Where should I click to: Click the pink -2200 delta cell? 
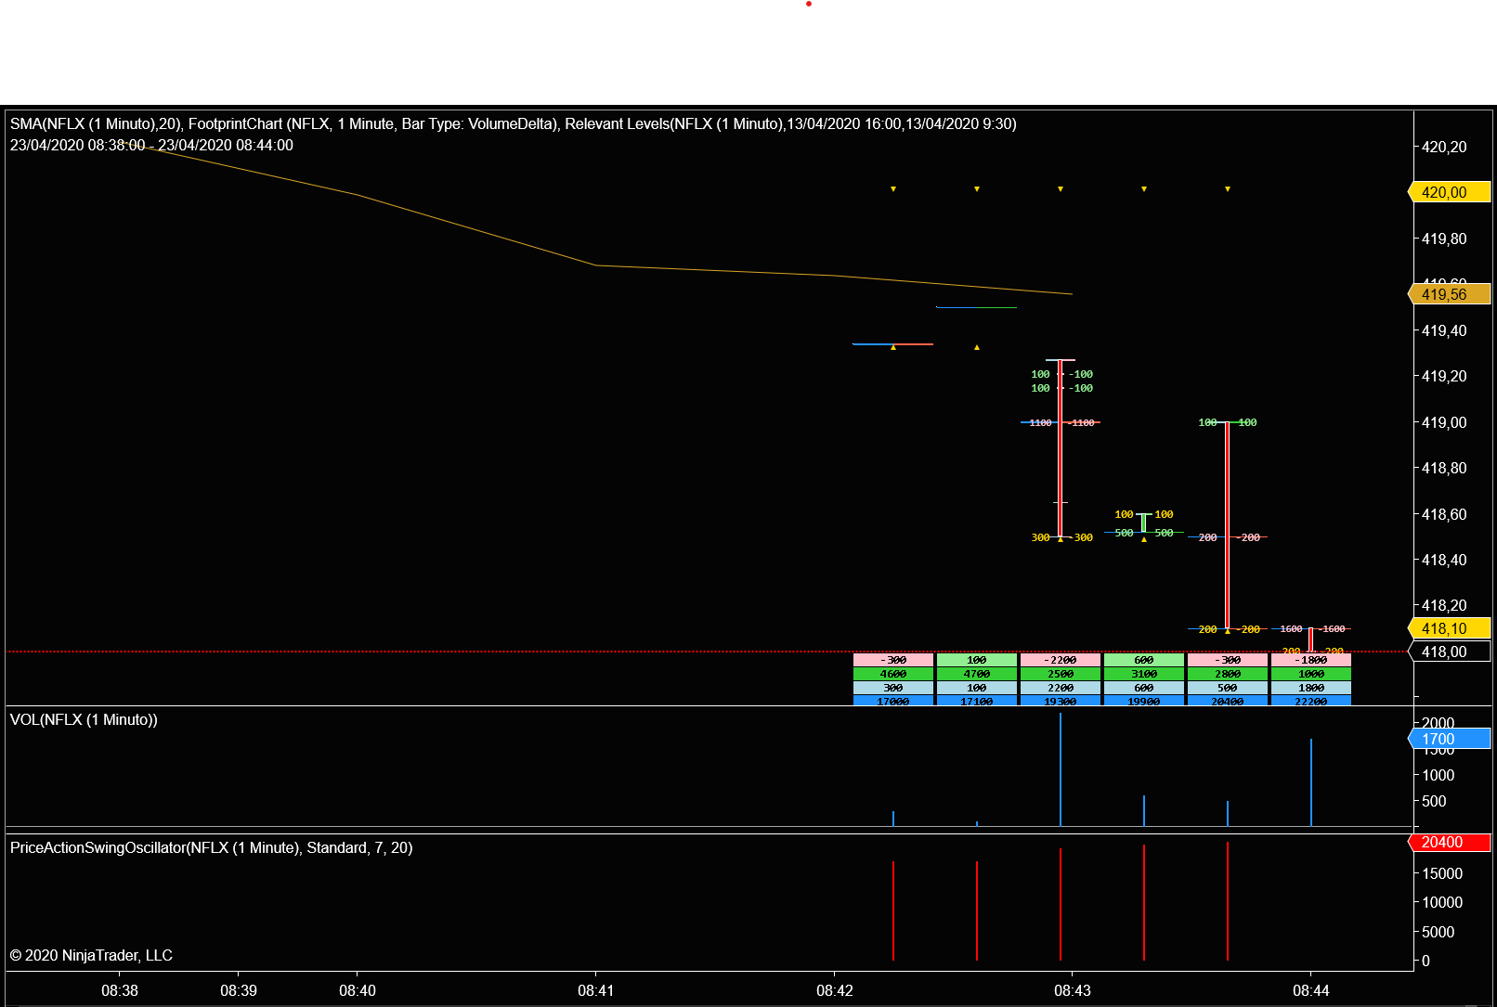point(1061,660)
